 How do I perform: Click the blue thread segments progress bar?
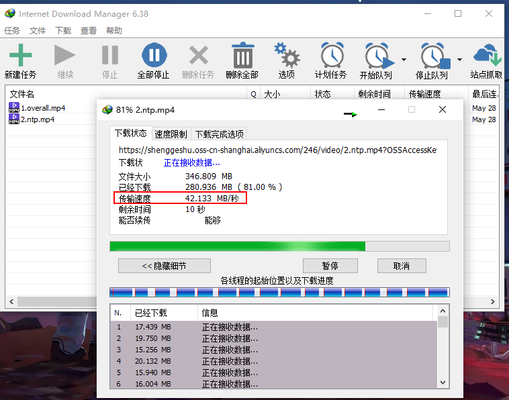(x=279, y=293)
